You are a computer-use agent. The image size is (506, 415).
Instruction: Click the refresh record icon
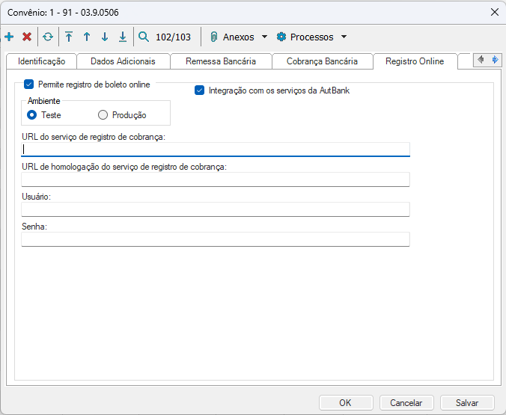[x=48, y=37]
